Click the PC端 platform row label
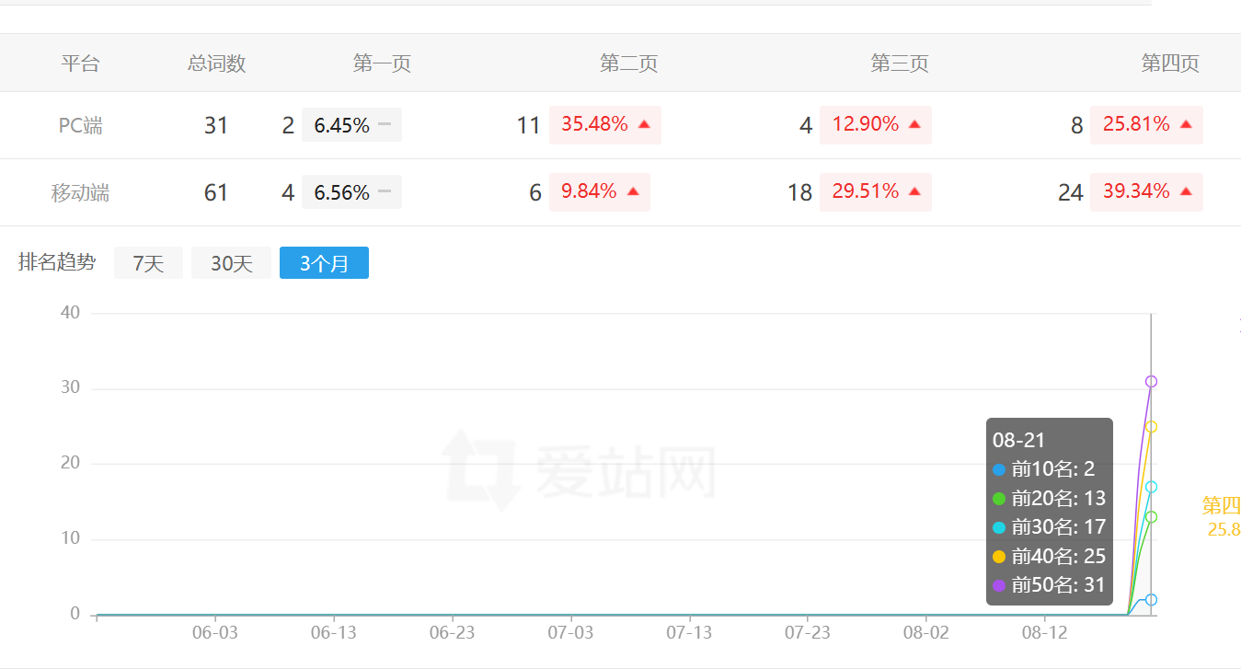 pyautogui.click(x=80, y=126)
